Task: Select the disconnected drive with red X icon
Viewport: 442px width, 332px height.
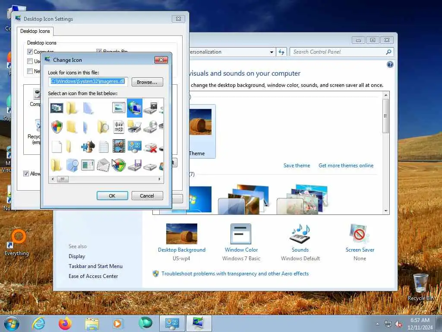Action: point(150,147)
